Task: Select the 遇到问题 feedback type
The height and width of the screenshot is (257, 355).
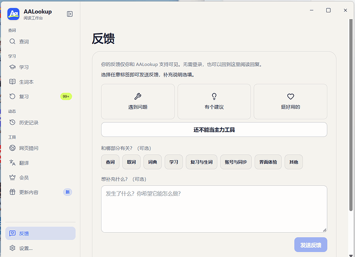Action: click(x=138, y=101)
